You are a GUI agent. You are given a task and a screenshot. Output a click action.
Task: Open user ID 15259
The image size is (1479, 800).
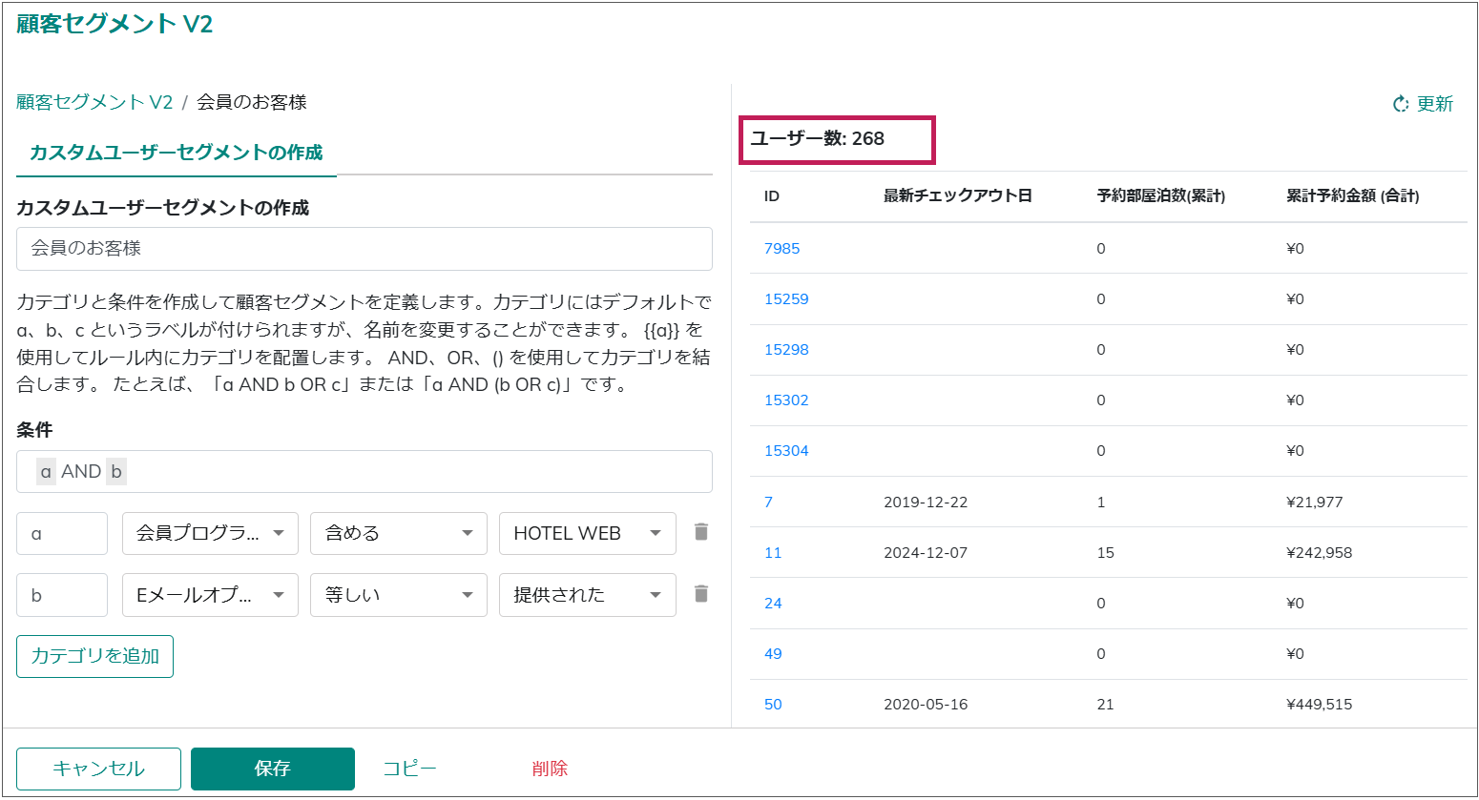[786, 298]
